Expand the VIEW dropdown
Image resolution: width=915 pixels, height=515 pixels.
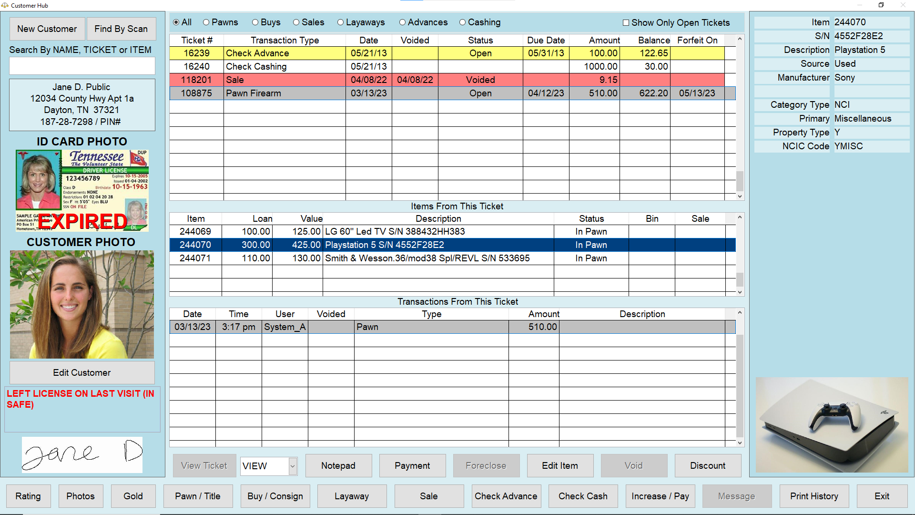[293, 466]
